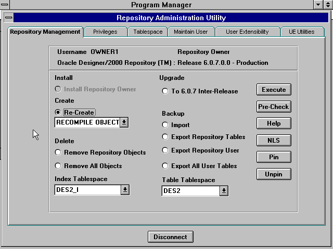Go to the Maintain User tab
The width and height of the screenshot is (333, 249).
[x=190, y=32]
